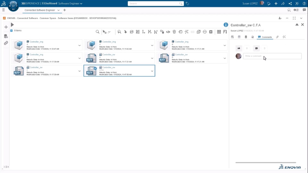Click the relations network toolbar icon
The height and width of the screenshot is (173, 308).
186,32
